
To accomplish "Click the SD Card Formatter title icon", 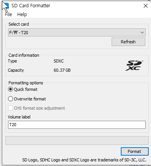I will point(6,6).
